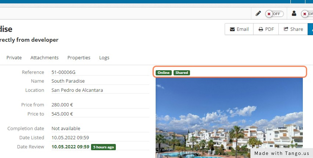This screenshot has width=313, height=158.
Task: Click the location San Pedro de Alcantara
Action: tap(77, 90)
